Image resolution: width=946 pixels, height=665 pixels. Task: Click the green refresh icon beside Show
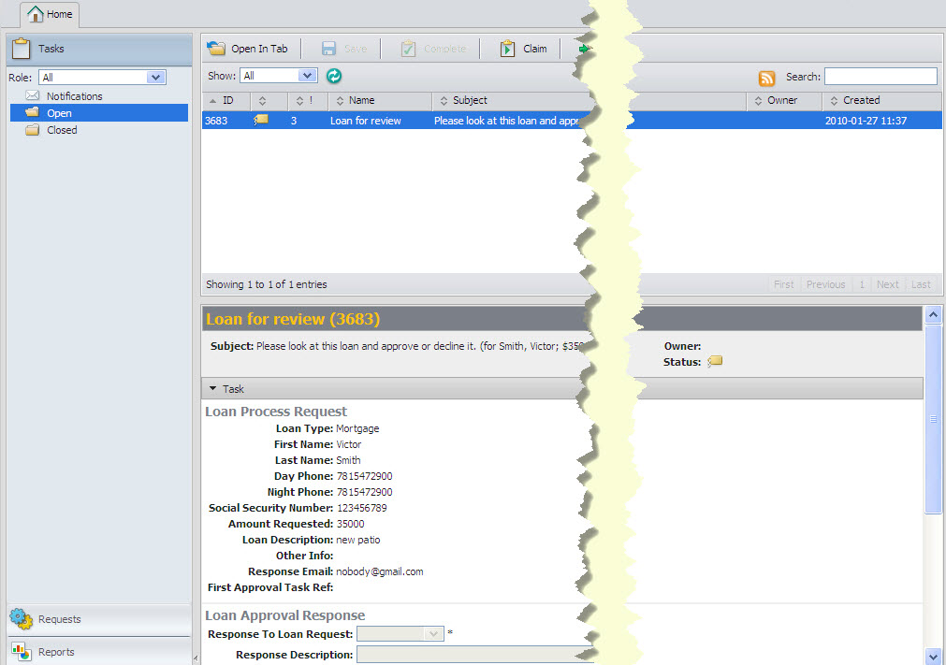pyautogui.click(x=334, y=77)
